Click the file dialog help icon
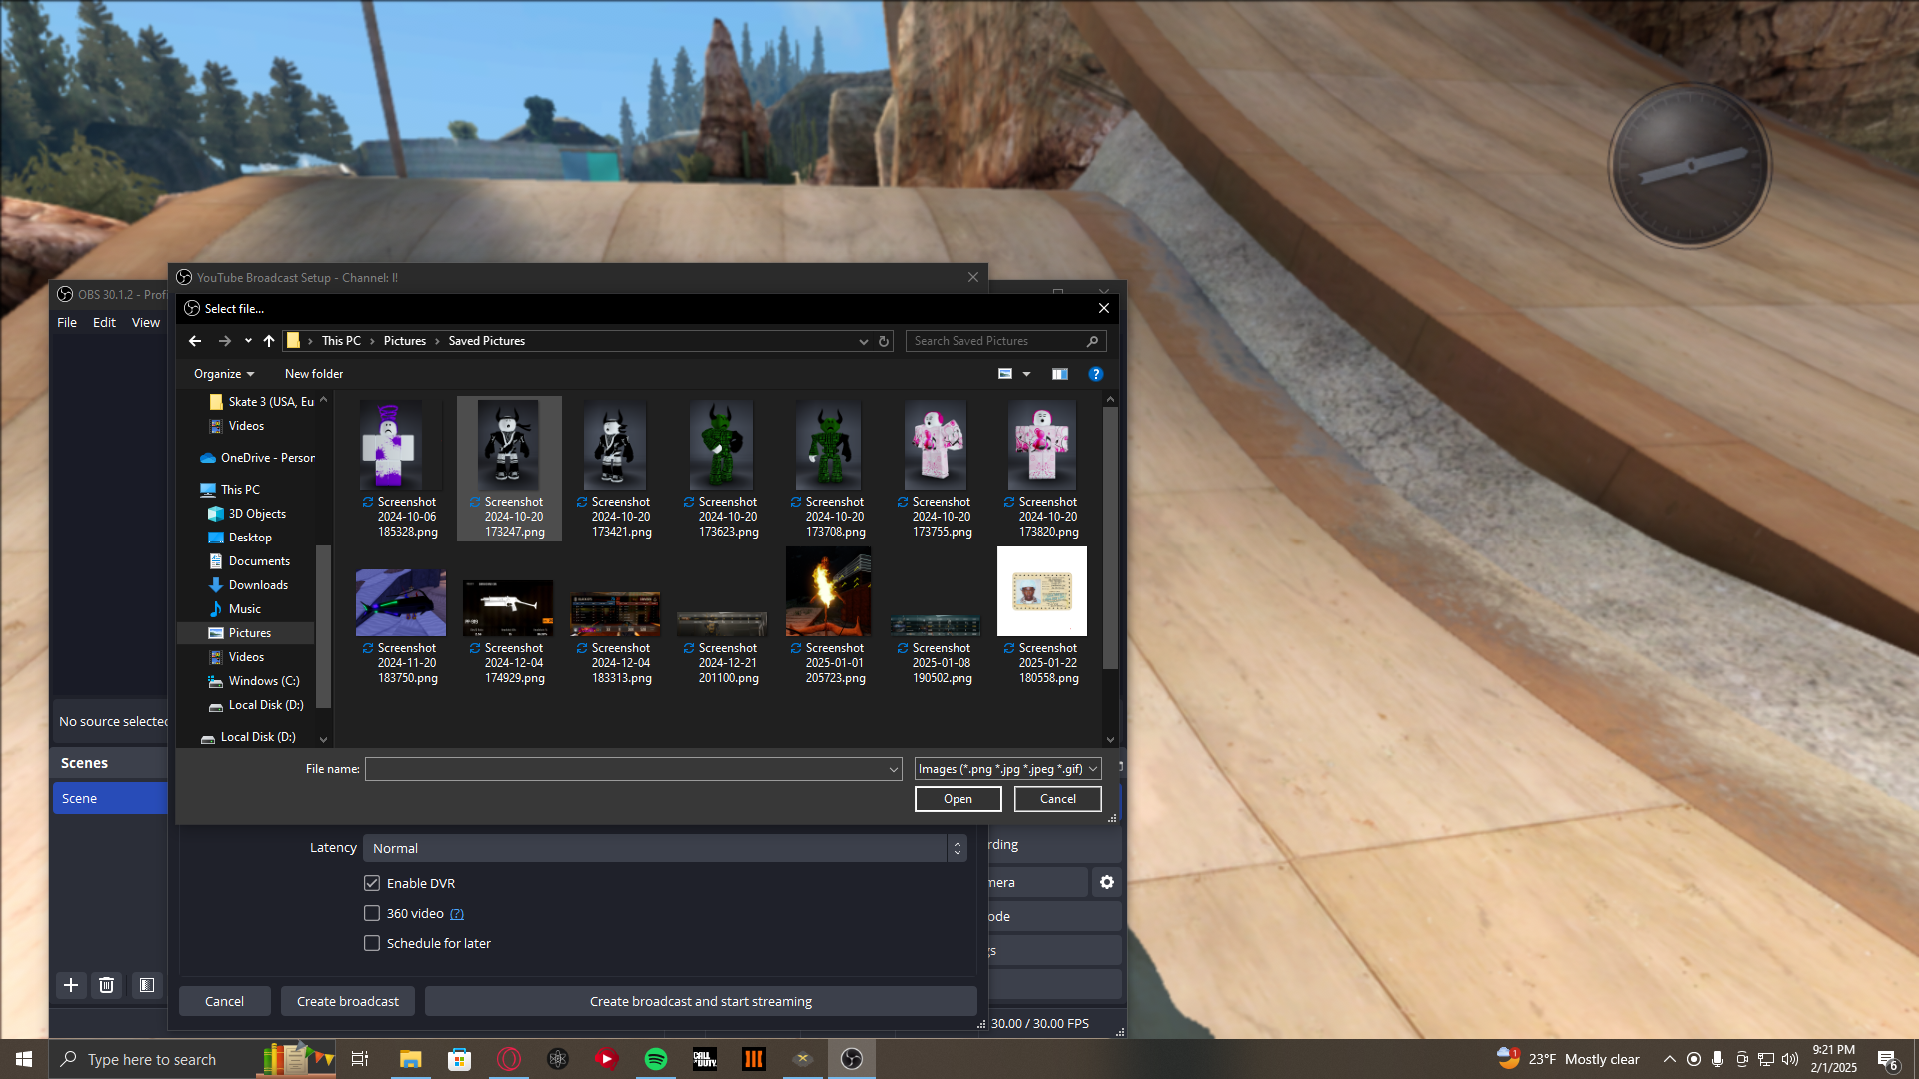This screenshot has height=1079, width=1919. 1096,374
